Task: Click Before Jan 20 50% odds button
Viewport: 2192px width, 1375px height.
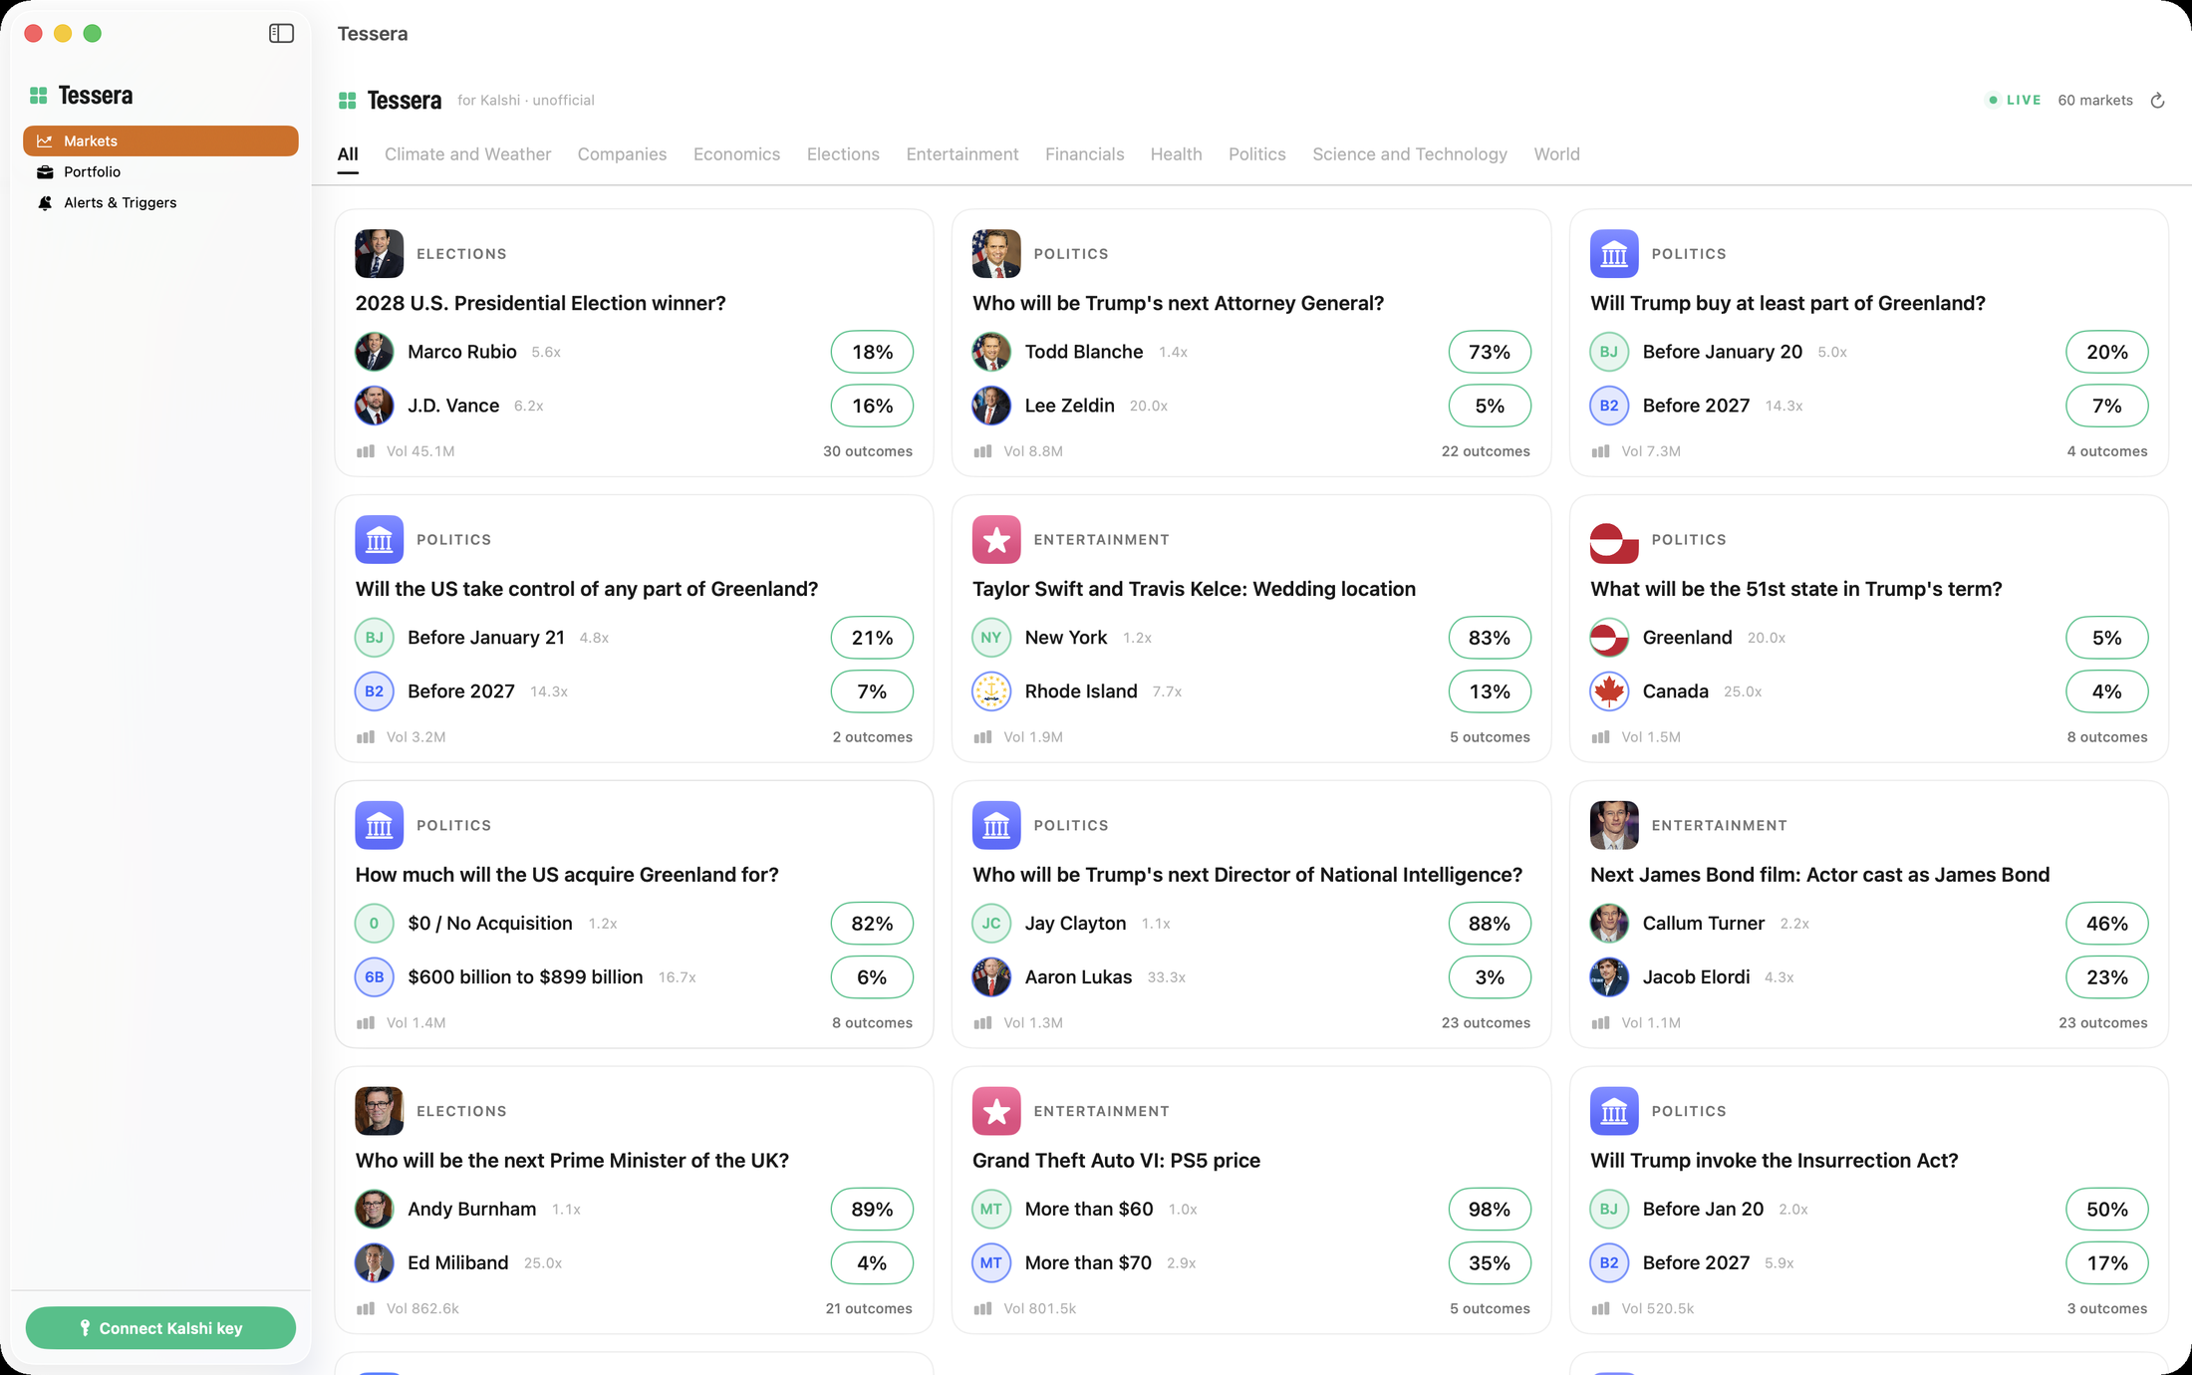Action: 2107,1210
